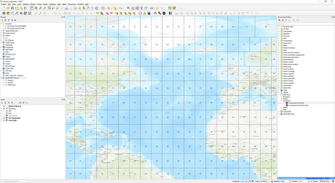
Task: Open the Processing menu
Action: 72,4
